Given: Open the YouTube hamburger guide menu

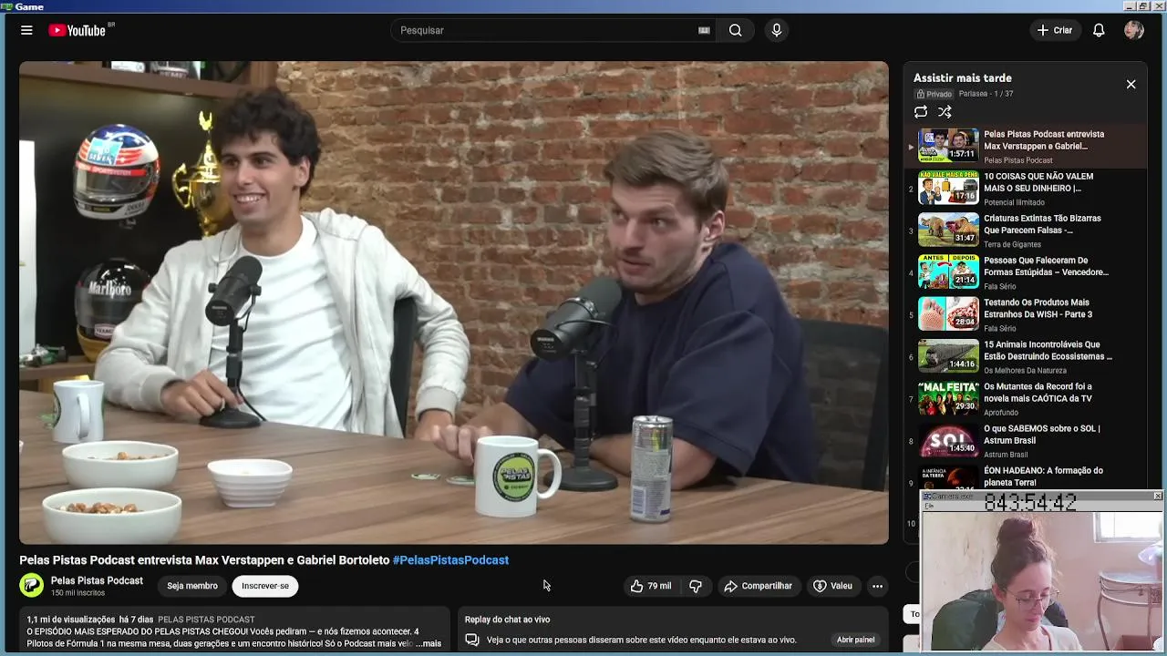Looking at the screenshot, I should 26,30.
